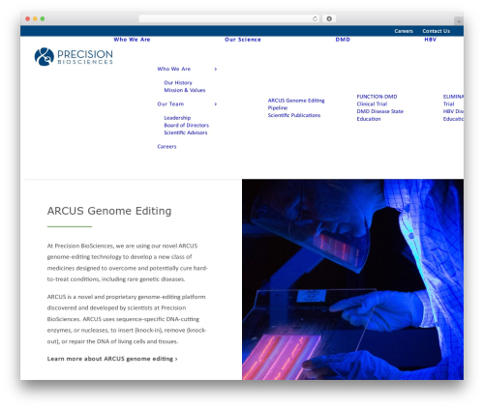Open the Our Science top menu
Viewport: 484px width, 409px height.
tap(243, 40)
